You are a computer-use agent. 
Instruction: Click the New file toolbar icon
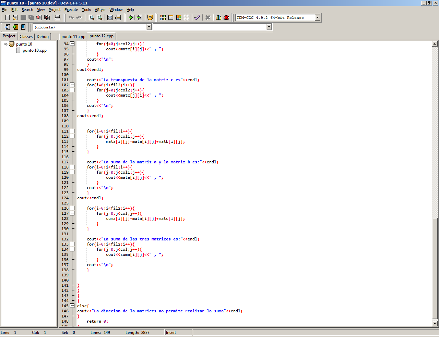tap(7, 17)
